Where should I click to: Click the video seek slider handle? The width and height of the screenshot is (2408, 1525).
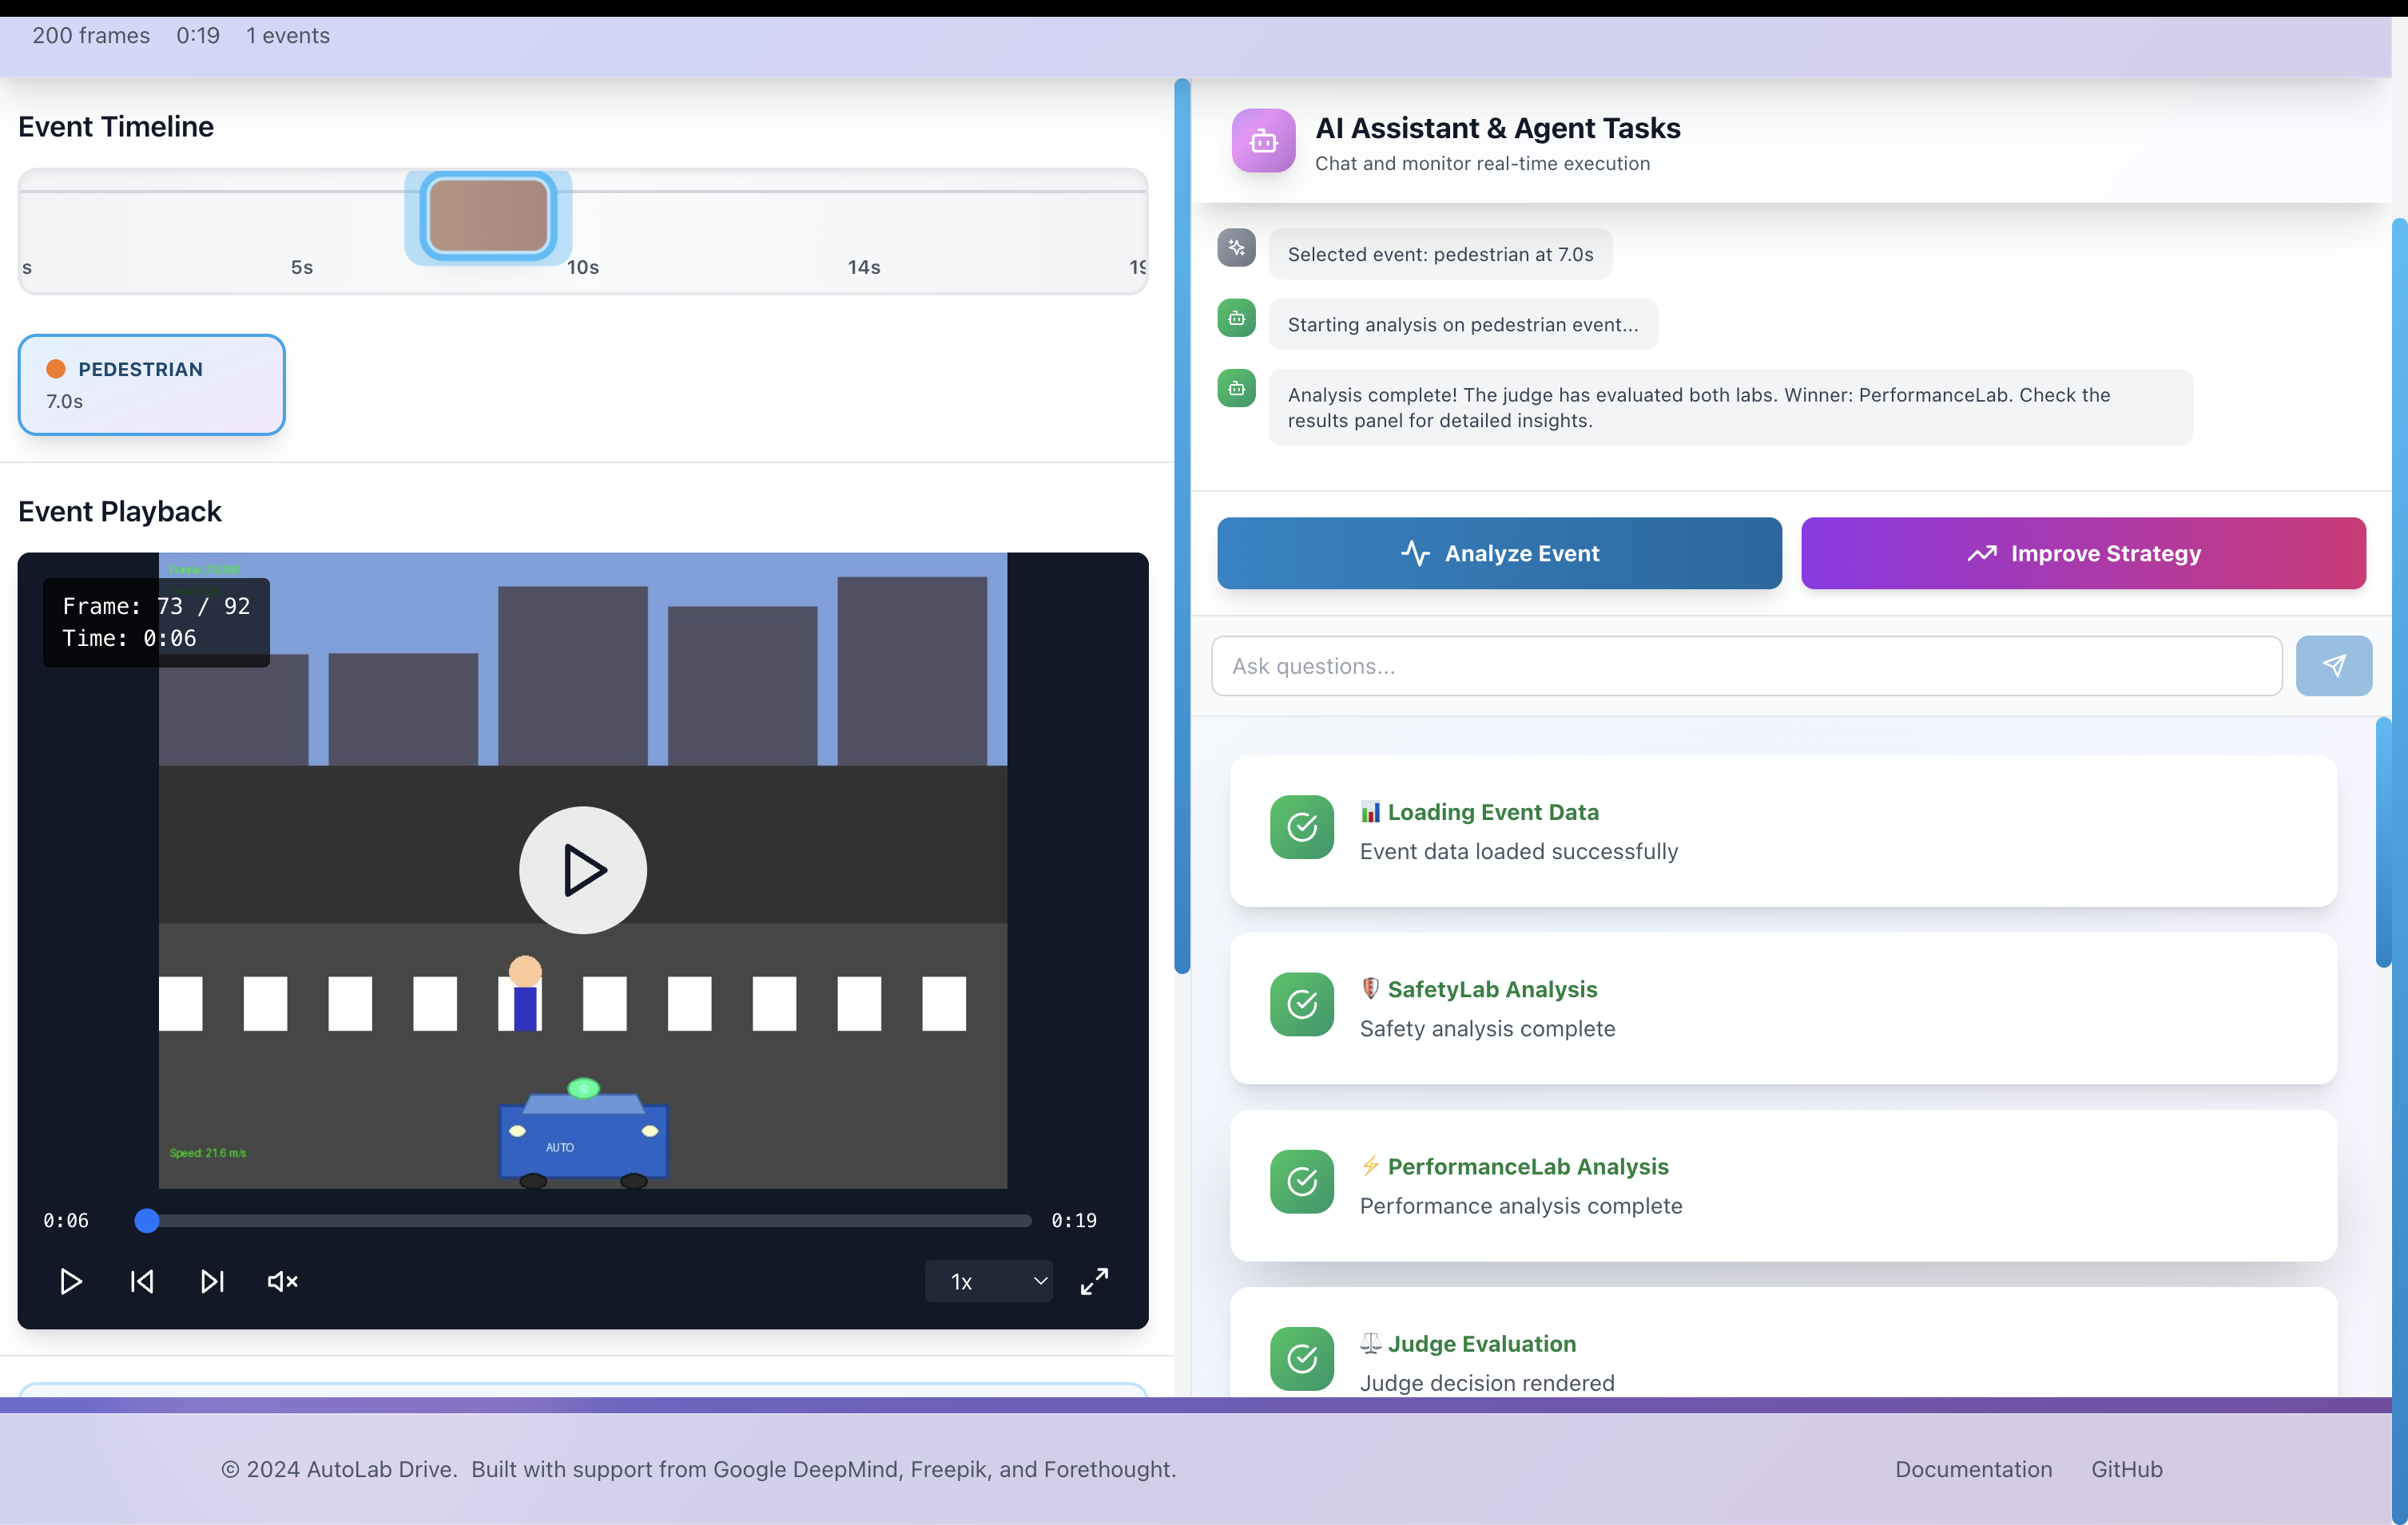tap(147, 1220)
